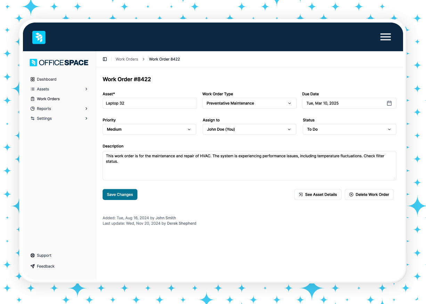Expand the Assets submenu chevron
This screenshot has height=304, width=426.
pyautogui.click(x=86, y=89)
